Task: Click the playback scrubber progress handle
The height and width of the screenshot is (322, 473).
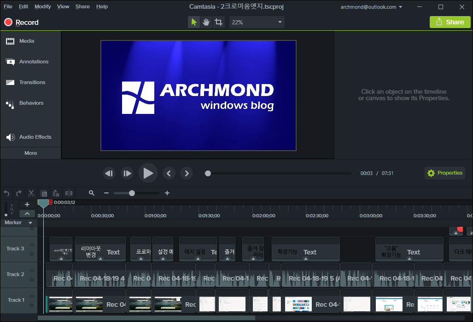Action: [208, 173]
